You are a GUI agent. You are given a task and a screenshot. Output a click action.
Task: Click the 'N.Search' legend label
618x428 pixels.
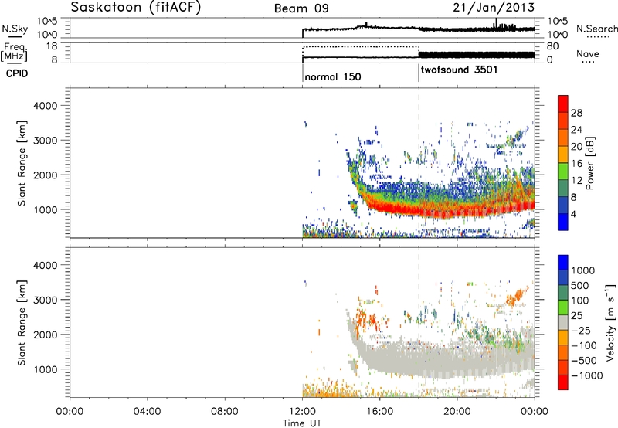[x=596, y=29]
